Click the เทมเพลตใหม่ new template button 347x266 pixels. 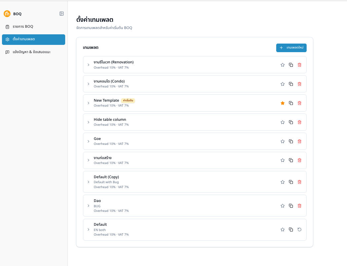291,48
